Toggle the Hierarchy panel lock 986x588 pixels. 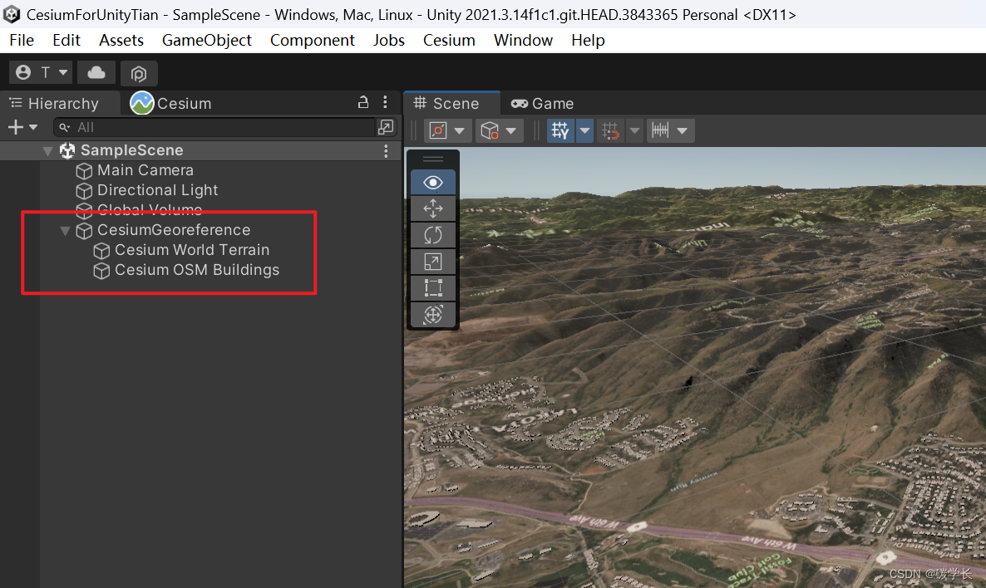(x=362, y=102)
